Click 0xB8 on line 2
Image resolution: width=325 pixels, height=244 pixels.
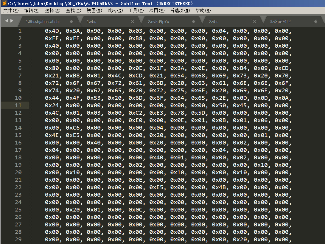point(136,38)
